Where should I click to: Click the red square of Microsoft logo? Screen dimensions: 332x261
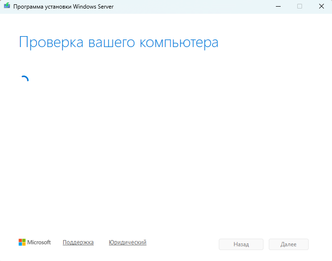point(20,241)
